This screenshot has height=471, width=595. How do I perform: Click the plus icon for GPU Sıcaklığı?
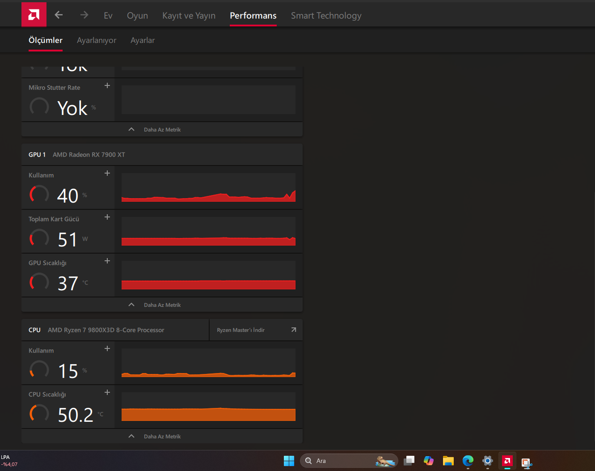click(107, 261)
